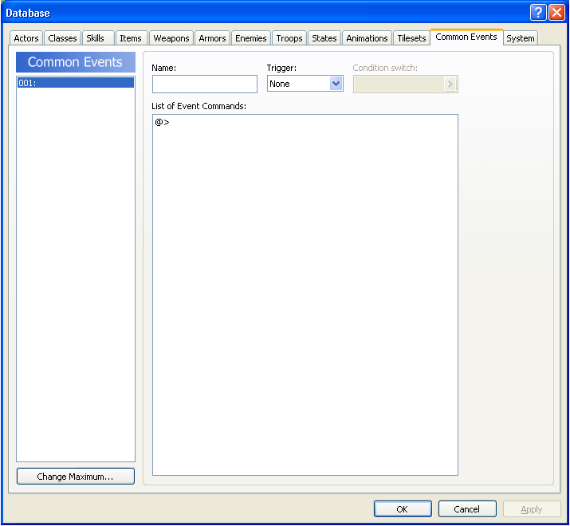This screenshot has height=526, width=570.
Task: Click the Condition switch arrow button
Action: coord(450,84)
